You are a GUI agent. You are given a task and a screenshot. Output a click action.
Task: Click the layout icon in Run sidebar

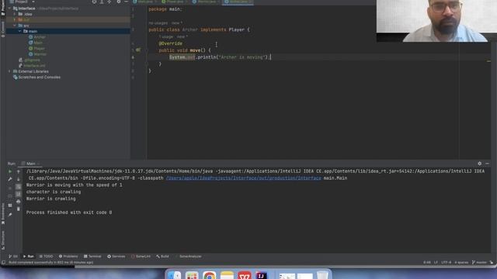click(x=10, y=205)
